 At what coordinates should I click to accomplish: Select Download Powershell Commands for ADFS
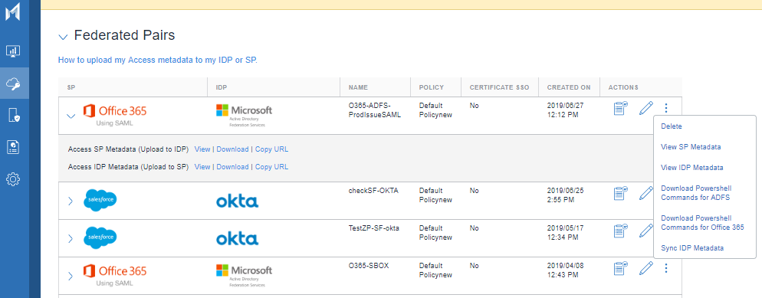click(696, 193)
